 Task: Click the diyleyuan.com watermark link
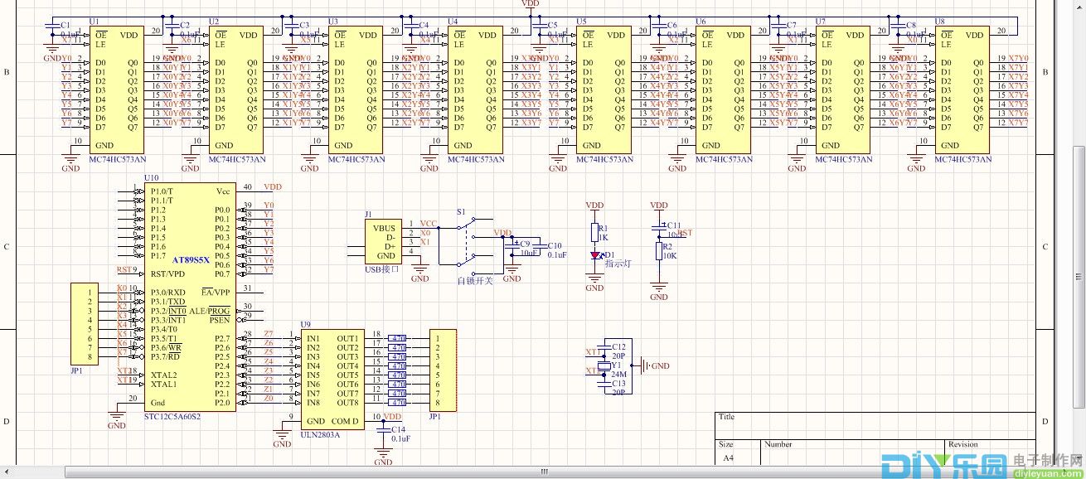[x=1050, y=474]
